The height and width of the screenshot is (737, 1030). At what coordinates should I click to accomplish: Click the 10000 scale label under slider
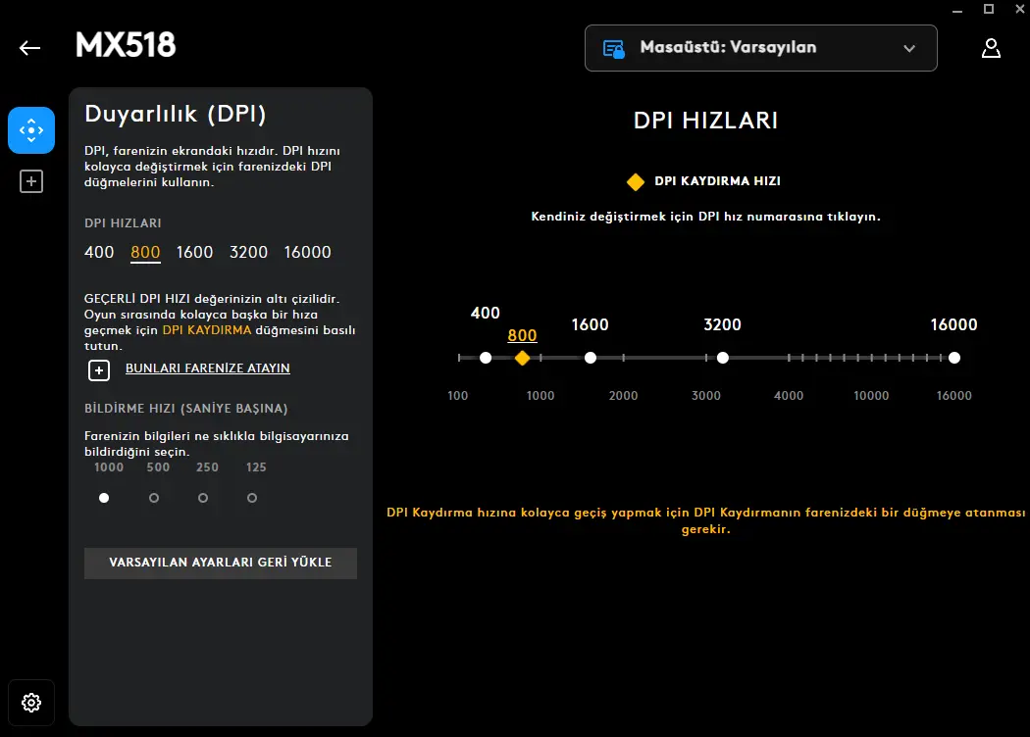click(x=871, y=396)
